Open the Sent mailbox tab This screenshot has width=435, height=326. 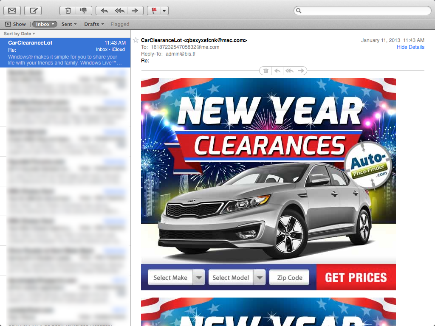(x=69, y=24)
